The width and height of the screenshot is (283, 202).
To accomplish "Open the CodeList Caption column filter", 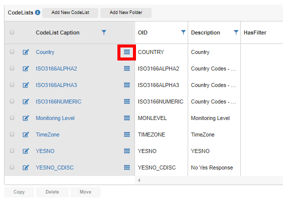I will coord(104,32).
